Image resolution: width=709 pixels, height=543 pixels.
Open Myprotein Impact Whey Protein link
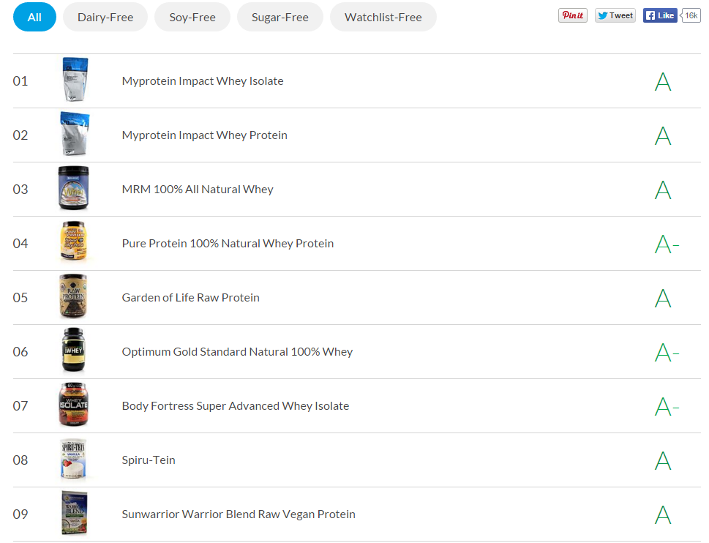[204, 135]
